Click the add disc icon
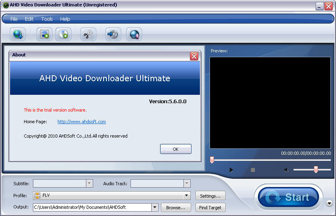The height and width of the screenshot is (216, 336). [63, 34]
